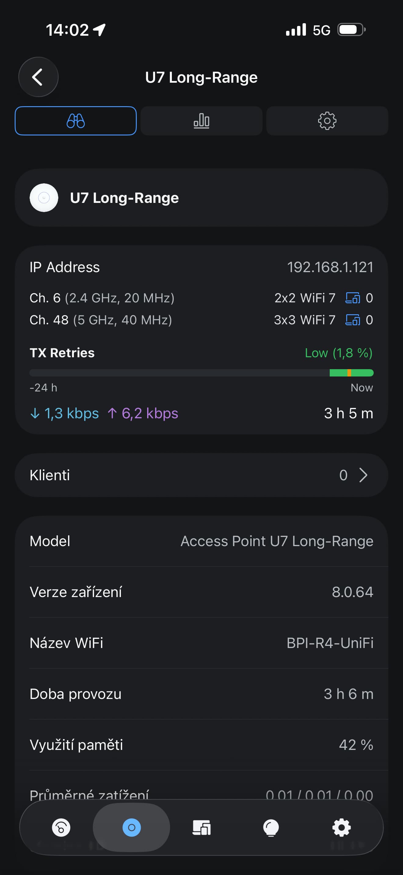Open the gear settings tab
Viewport: 403px width, 875px height.
click(327, 121)
